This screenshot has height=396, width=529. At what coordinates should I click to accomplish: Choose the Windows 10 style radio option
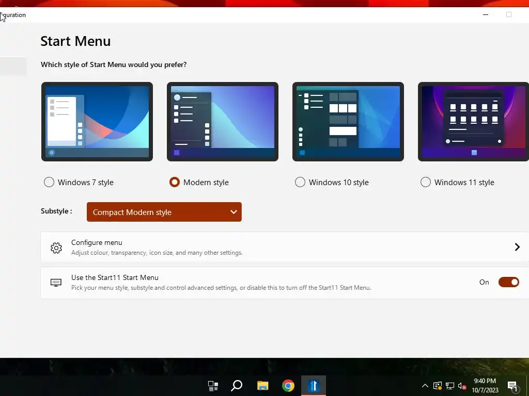(300, 182)
